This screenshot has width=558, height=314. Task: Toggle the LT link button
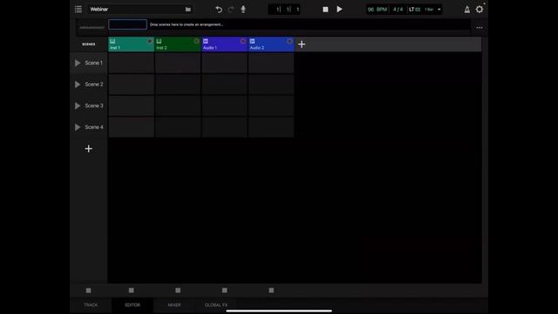point(414,10)
